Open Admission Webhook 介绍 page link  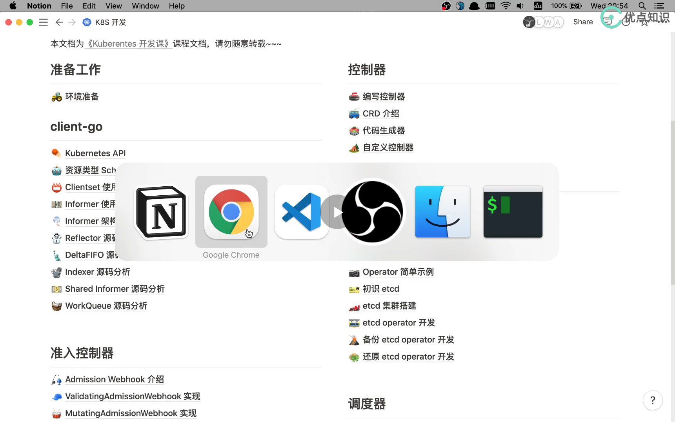click(x=115, y=380)
